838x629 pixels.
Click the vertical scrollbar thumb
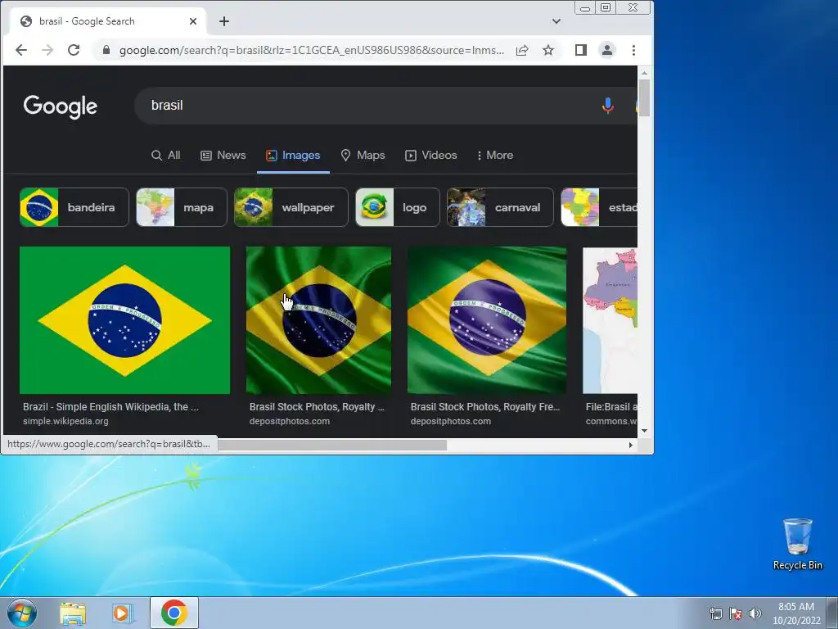point(645,98)
